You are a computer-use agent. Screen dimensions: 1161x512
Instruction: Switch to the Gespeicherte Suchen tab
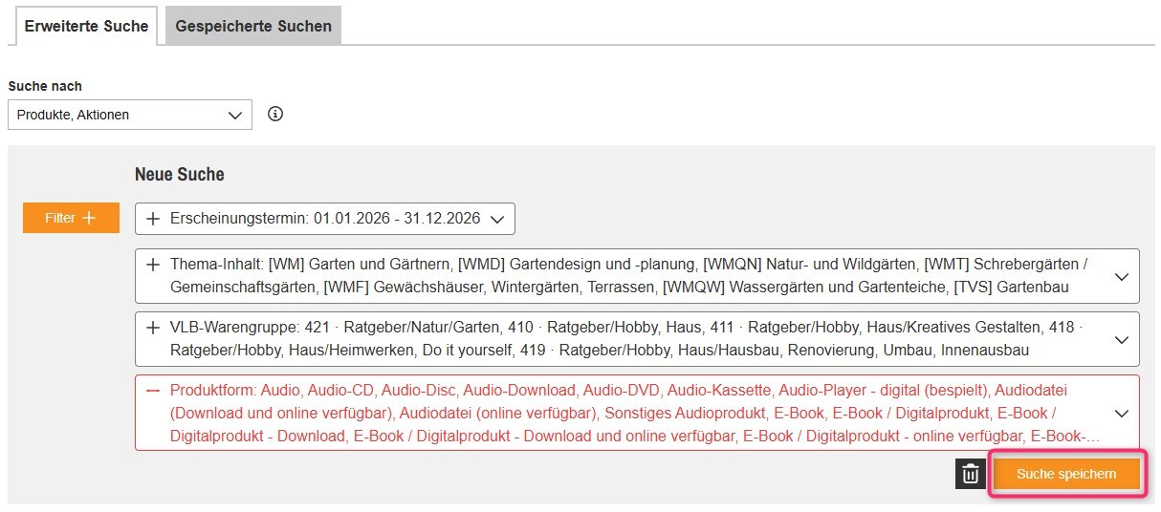click(253, 26)
